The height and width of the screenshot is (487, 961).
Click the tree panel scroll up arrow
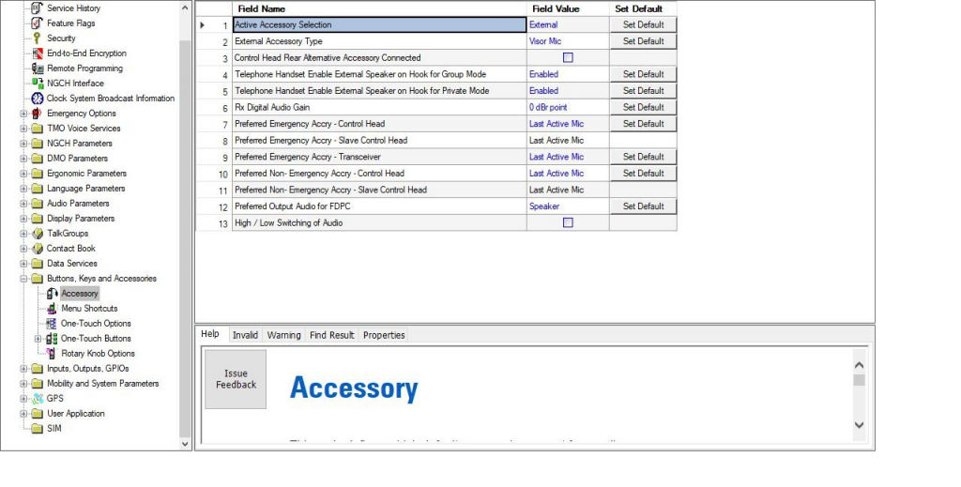(185, 8)
